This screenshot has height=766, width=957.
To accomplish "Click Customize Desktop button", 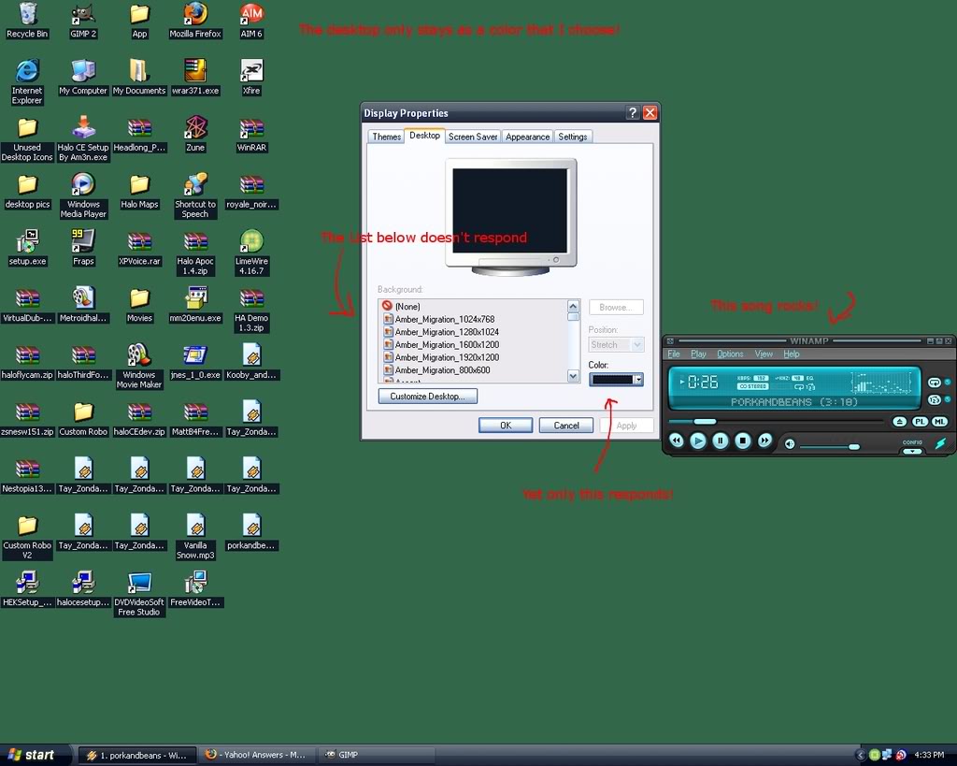I will pyautogui.click(x=427, y=396).
